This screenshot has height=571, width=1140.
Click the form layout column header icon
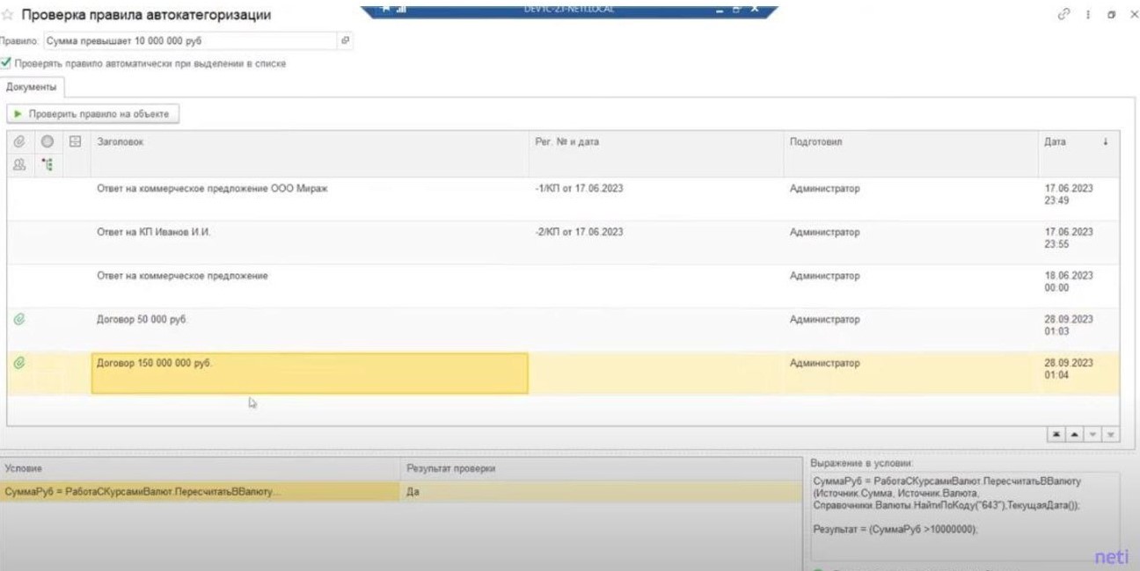tap(76, 142)
